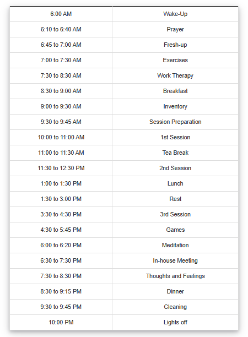Click the Meditation activity cell
This screenshot has width=248, height=337.
pos(175,246)
